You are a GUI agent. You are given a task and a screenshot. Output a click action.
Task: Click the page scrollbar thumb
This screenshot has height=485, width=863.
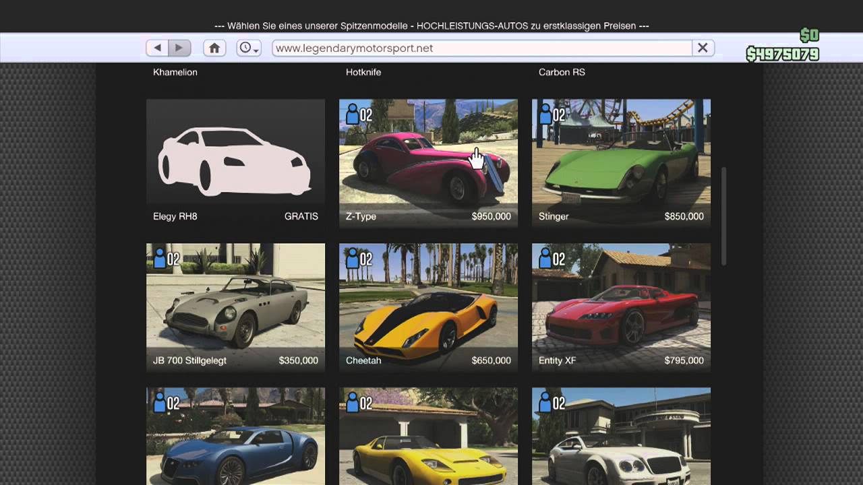click(724, 216)
